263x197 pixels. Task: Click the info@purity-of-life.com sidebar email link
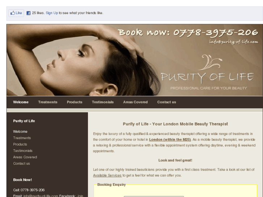(x=41, y=196)
